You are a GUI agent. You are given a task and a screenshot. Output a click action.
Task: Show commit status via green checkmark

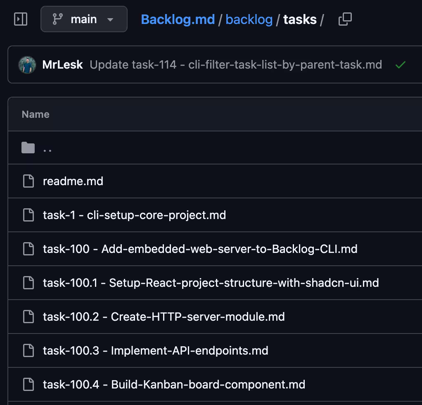coord(401,64)
